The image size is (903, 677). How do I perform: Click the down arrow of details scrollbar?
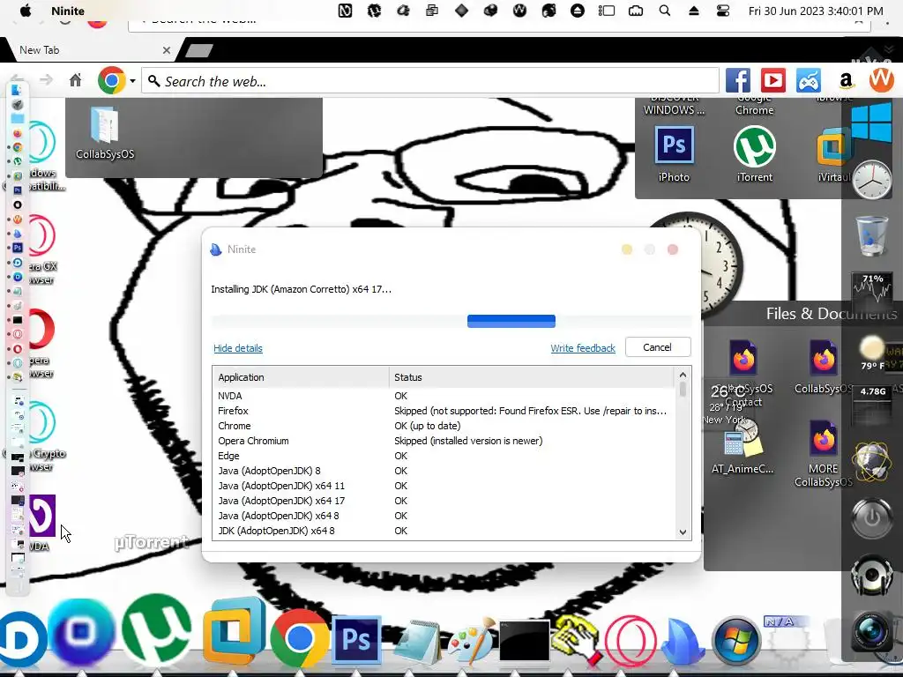[683, 532]
